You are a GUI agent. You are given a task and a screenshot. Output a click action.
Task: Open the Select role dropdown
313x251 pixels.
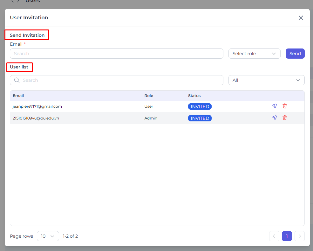(x=254, y=54)
